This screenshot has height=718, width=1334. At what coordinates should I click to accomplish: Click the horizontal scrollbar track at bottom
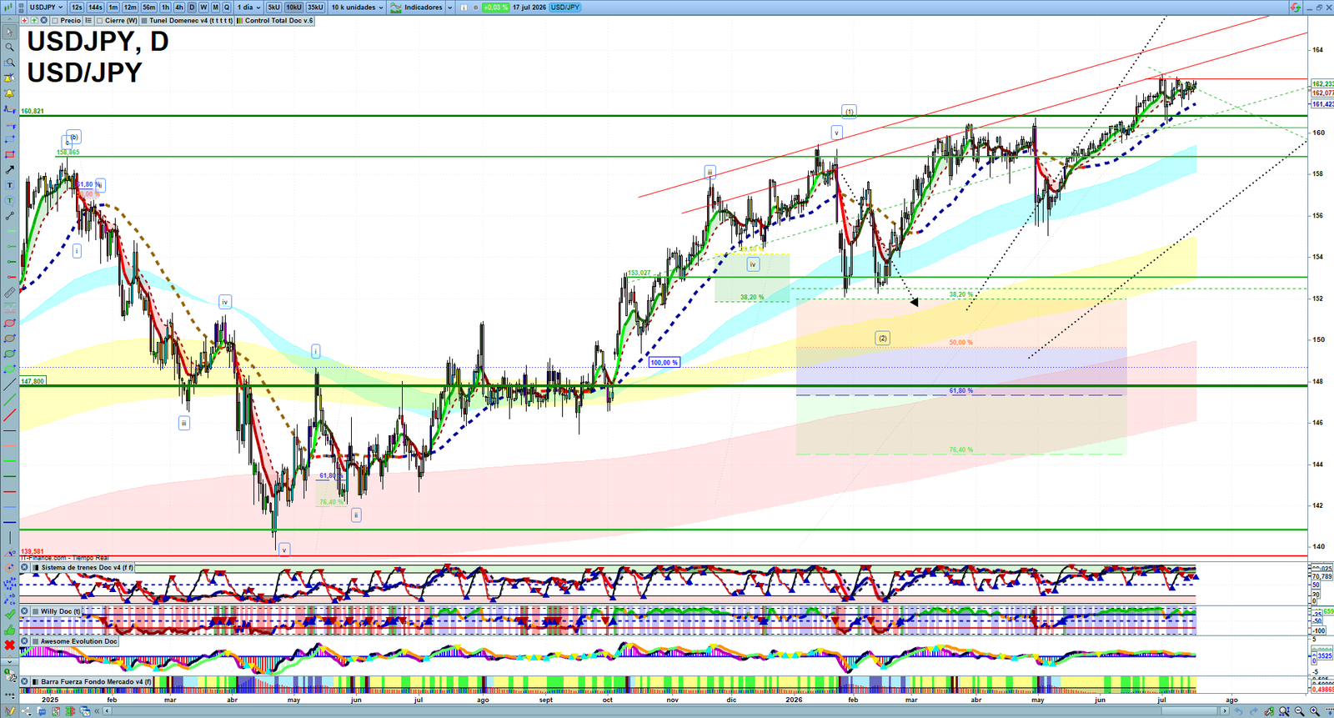(665, 710)
